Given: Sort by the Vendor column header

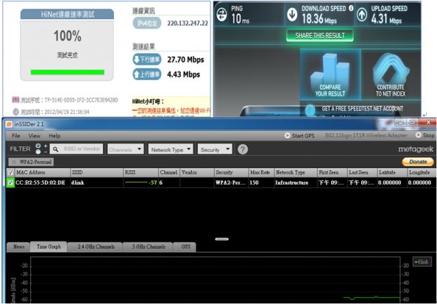Looking at the screenshot, I should pyautogui.click(x=197, y=172).
